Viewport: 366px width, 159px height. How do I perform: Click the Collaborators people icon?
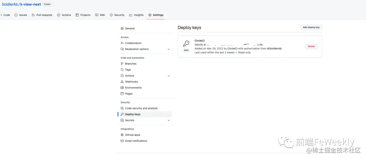122,43
